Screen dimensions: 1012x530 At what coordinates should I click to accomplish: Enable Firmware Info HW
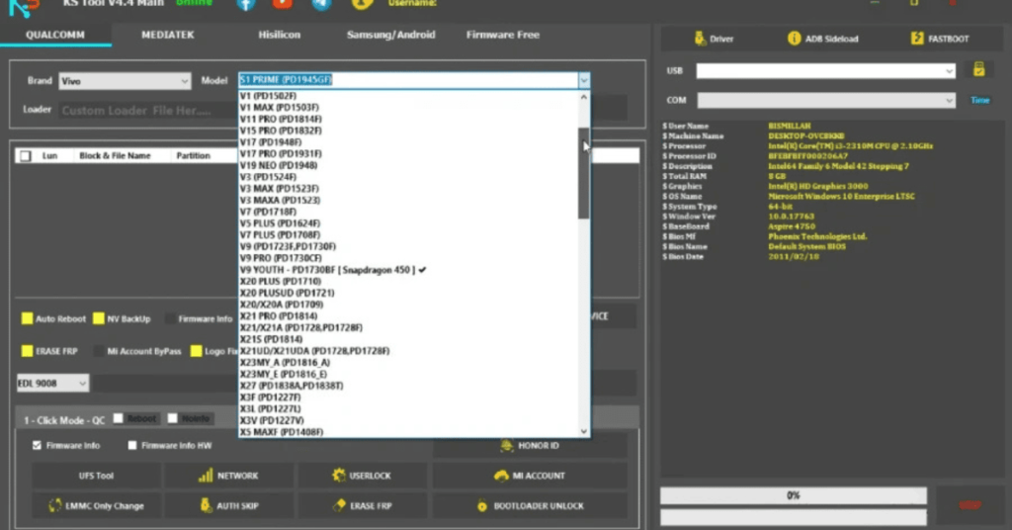pyautogui.click(x=132, y=445)
